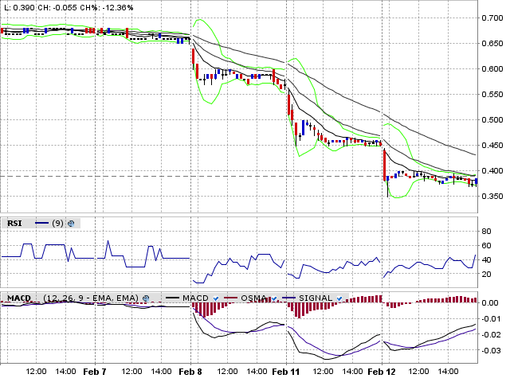The height and width of the screenshot is (382, 510).
Task: Click the L: 0.390 CH: -0.055 quote line
Action: tap(69, 7)
